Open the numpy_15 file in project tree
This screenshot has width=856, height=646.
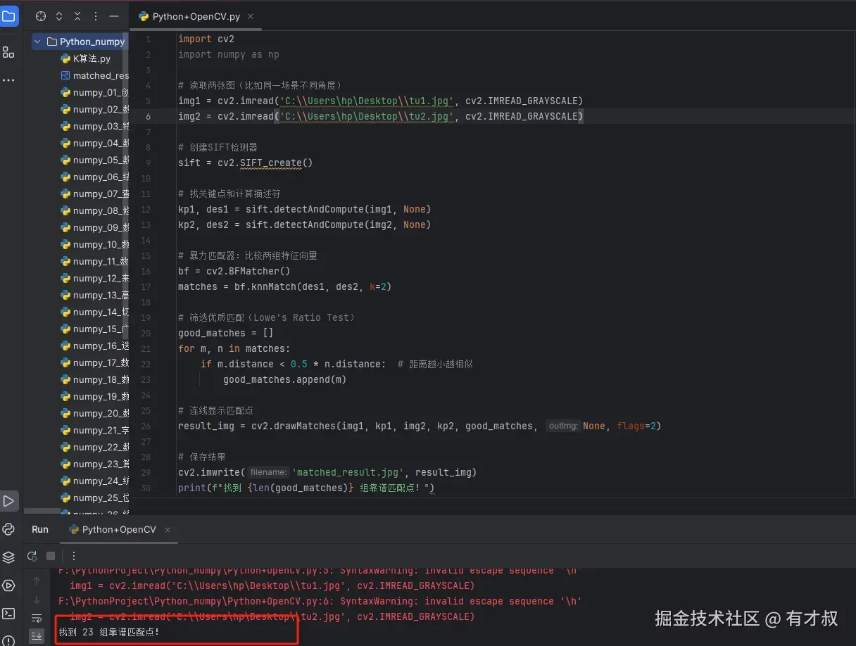(x=94, y=329)
